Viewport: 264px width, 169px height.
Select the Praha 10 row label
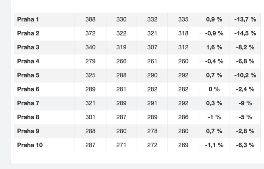coord(30,145)
